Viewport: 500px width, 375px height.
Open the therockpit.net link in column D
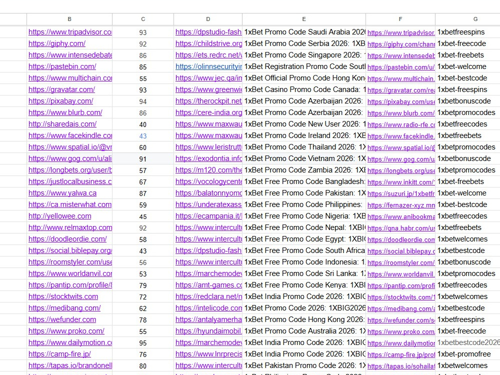(208, 101)
